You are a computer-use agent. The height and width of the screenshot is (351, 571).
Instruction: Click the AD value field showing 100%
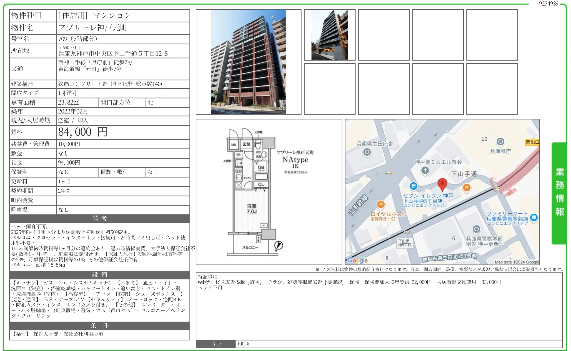click(399, 344)
